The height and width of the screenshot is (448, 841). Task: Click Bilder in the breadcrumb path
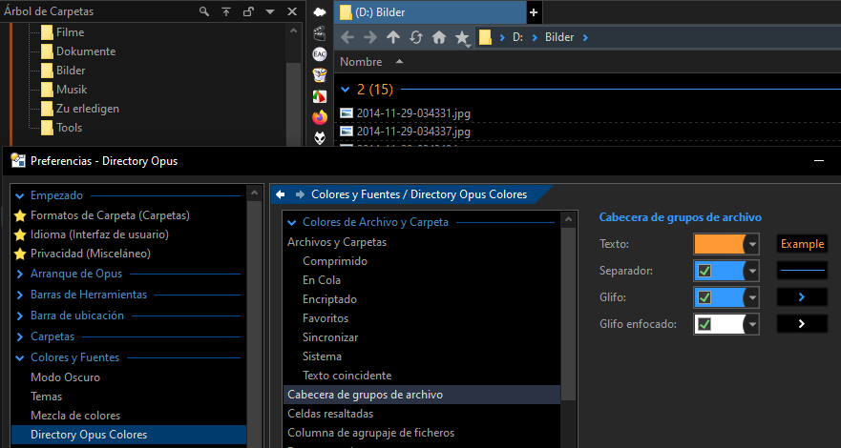pyautogui.click(x=559, y=37)
